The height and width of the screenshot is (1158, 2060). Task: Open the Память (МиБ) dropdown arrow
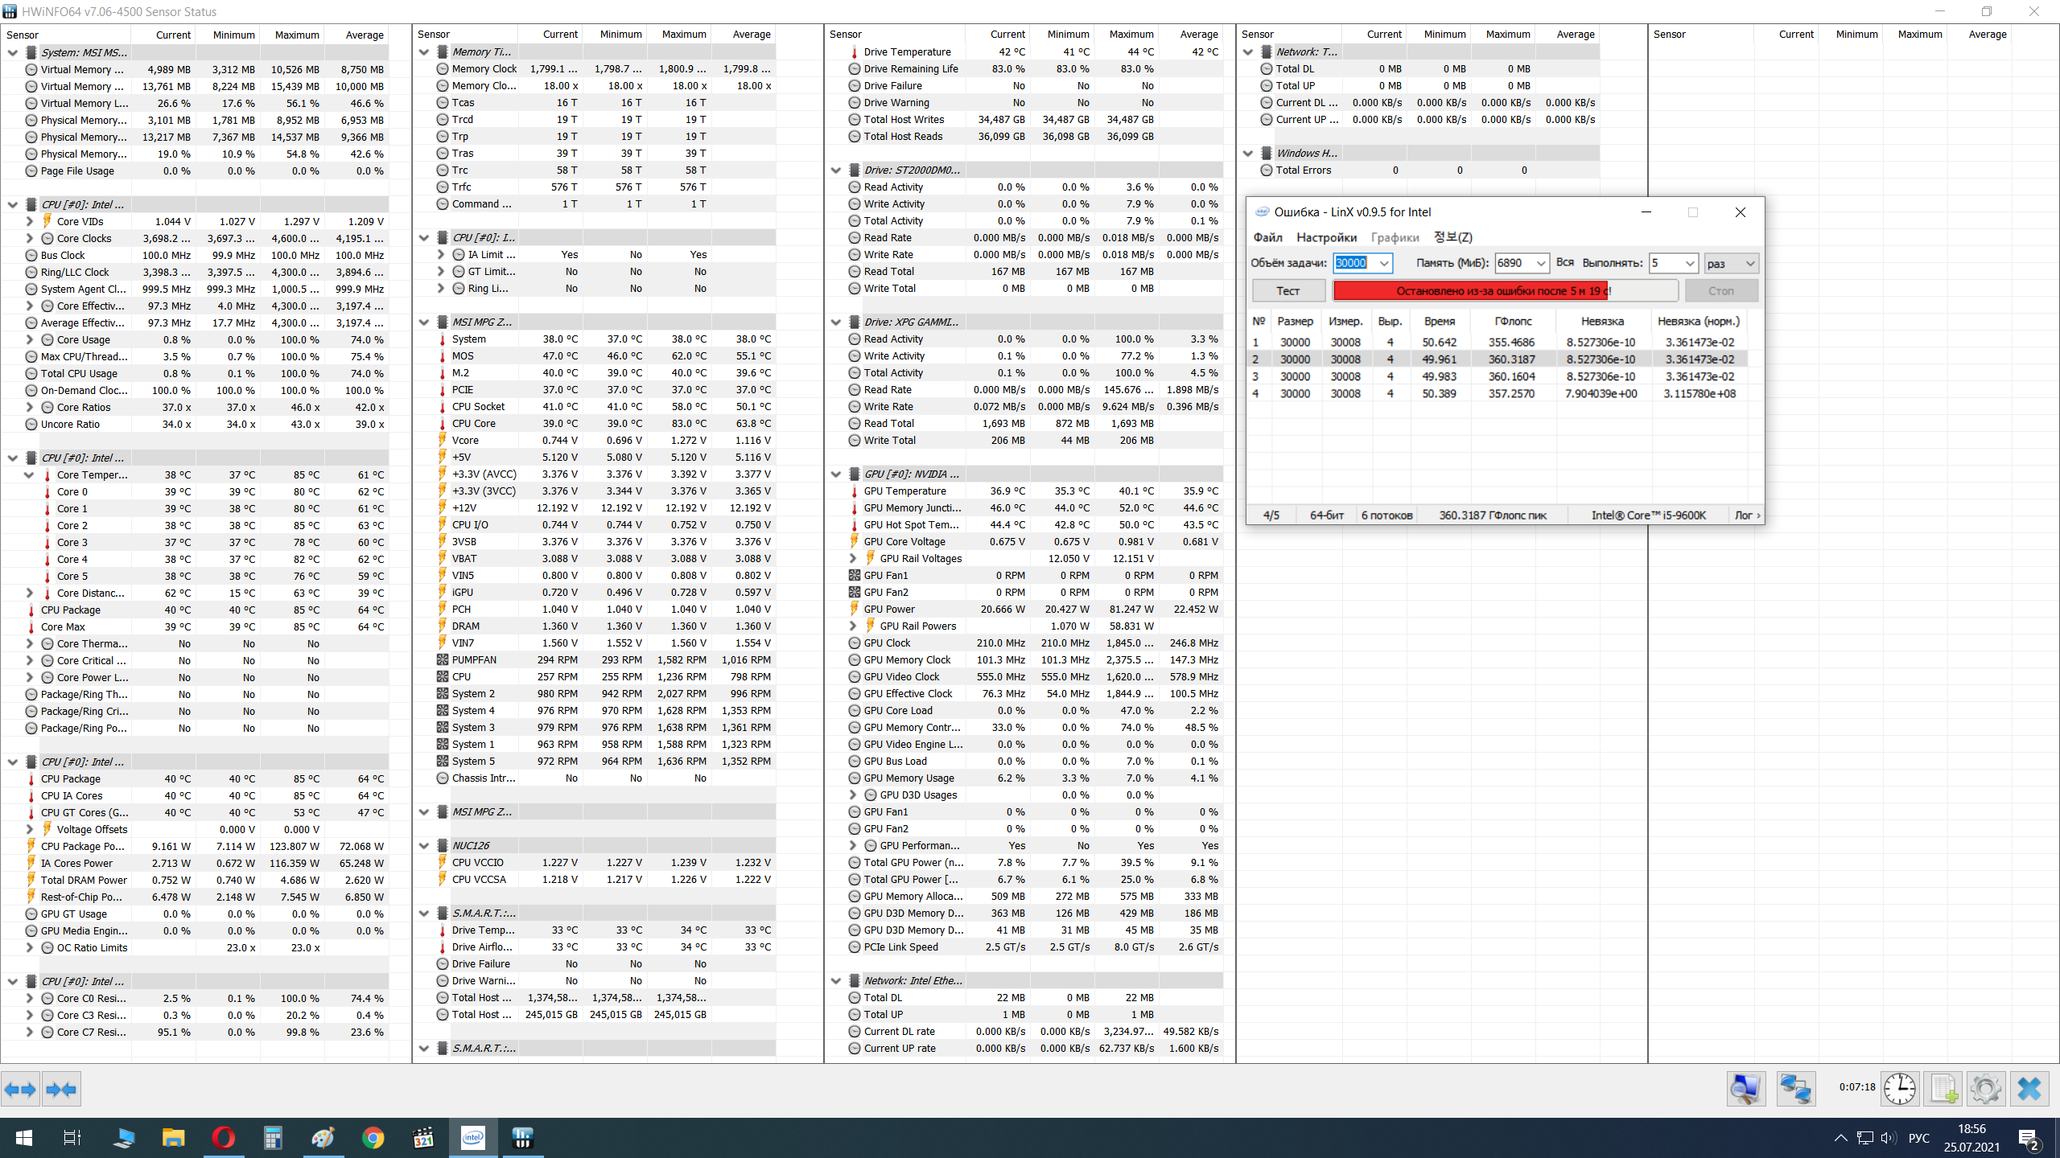1540,263
